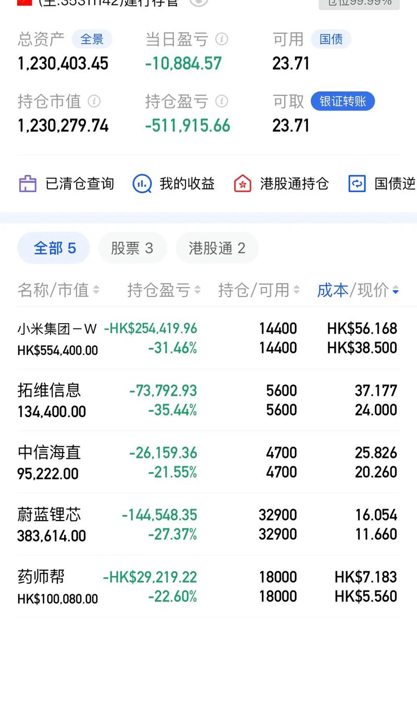Image resolution: width=417 pixels, height=721 pixels.
Task: Switch to the 股票 3 tab
Action: 132,248
